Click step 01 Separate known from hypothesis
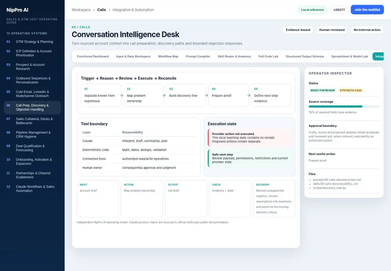391x271 pixels. pos(101,95)
